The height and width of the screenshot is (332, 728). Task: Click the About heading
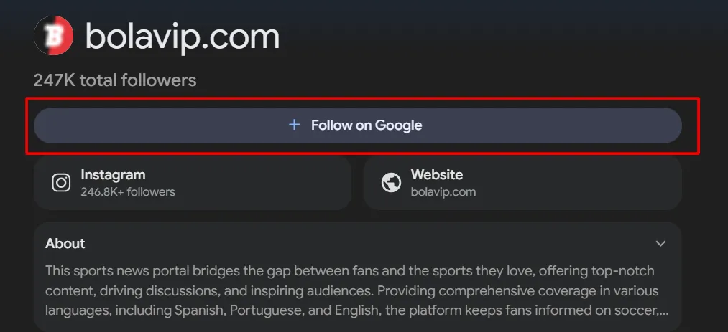point(65,243)
